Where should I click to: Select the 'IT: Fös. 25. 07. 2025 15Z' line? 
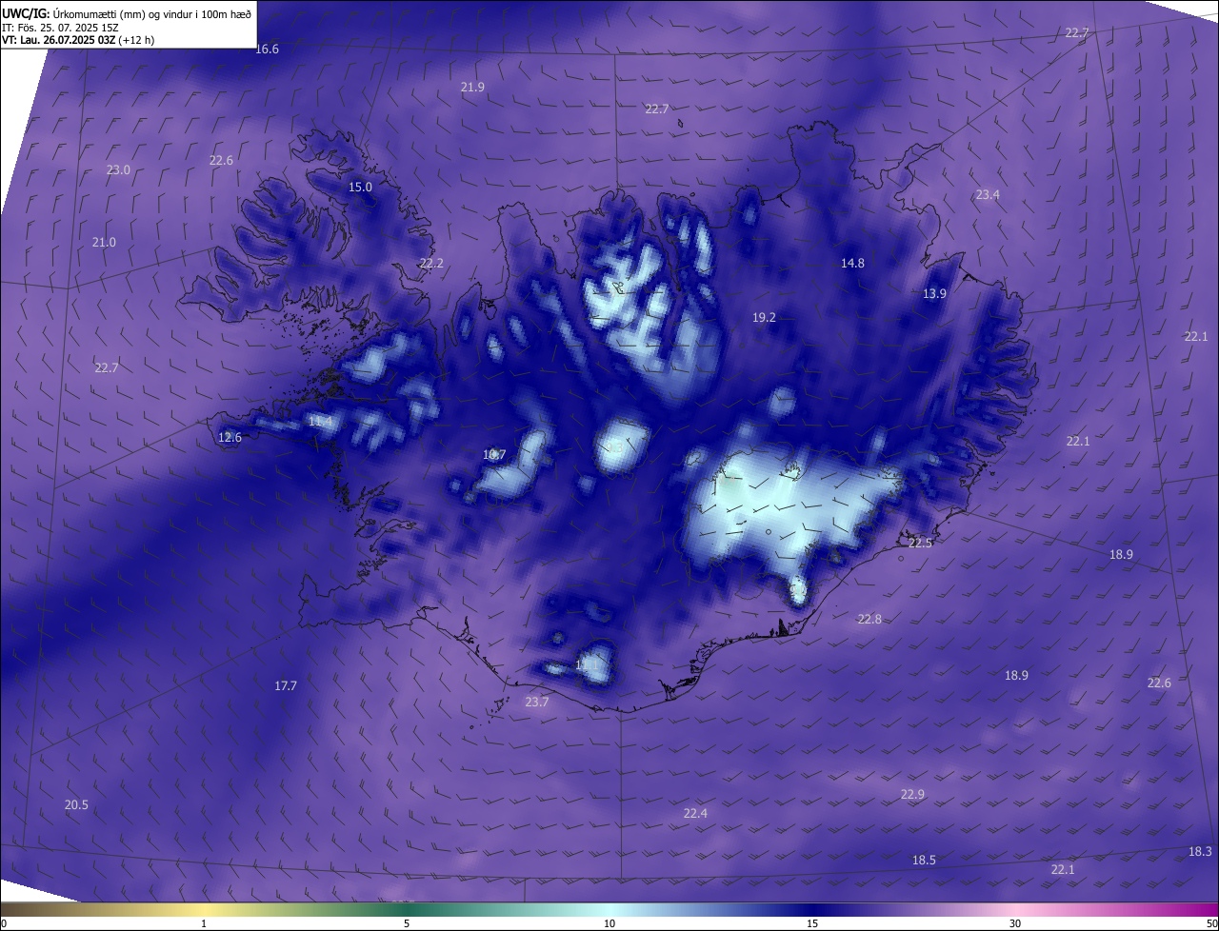pos(60,28)
